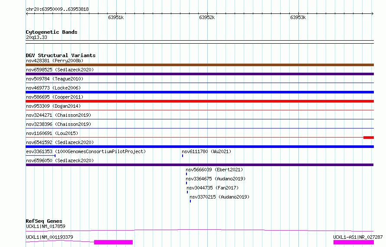Click variant label nsv428381 (Perry2008b)

click(x=55, y=61)
